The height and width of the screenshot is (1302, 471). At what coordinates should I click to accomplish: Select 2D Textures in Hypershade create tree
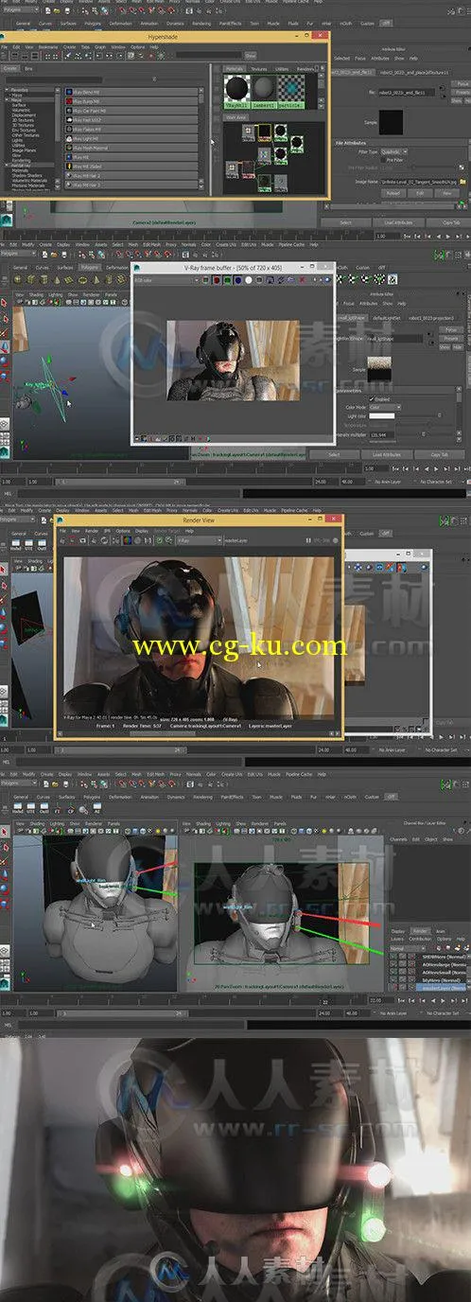[x=23, y=118]
